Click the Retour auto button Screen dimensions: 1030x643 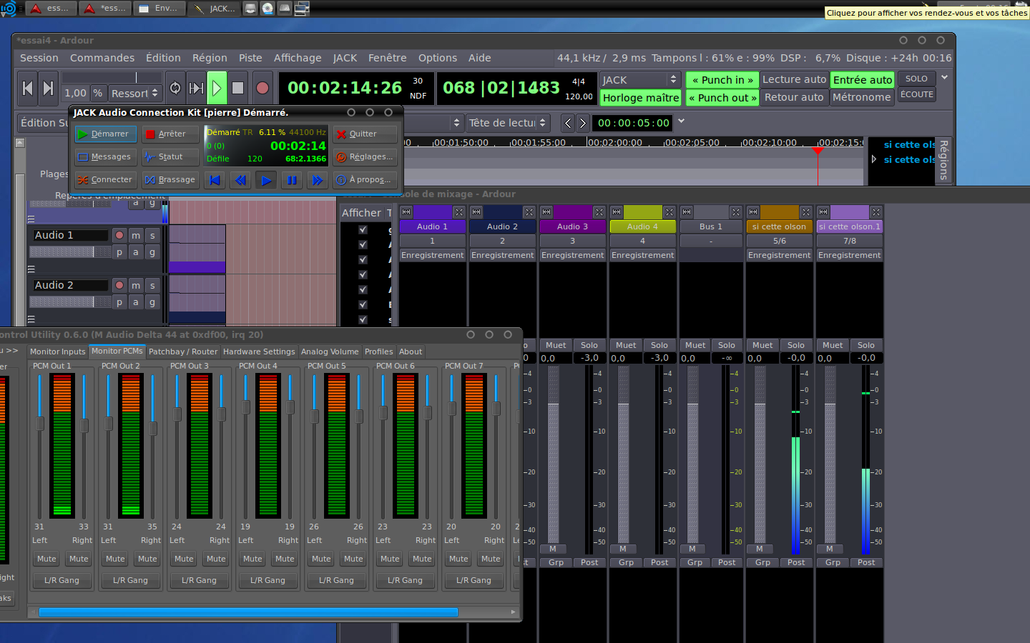(x=794, y=97)
